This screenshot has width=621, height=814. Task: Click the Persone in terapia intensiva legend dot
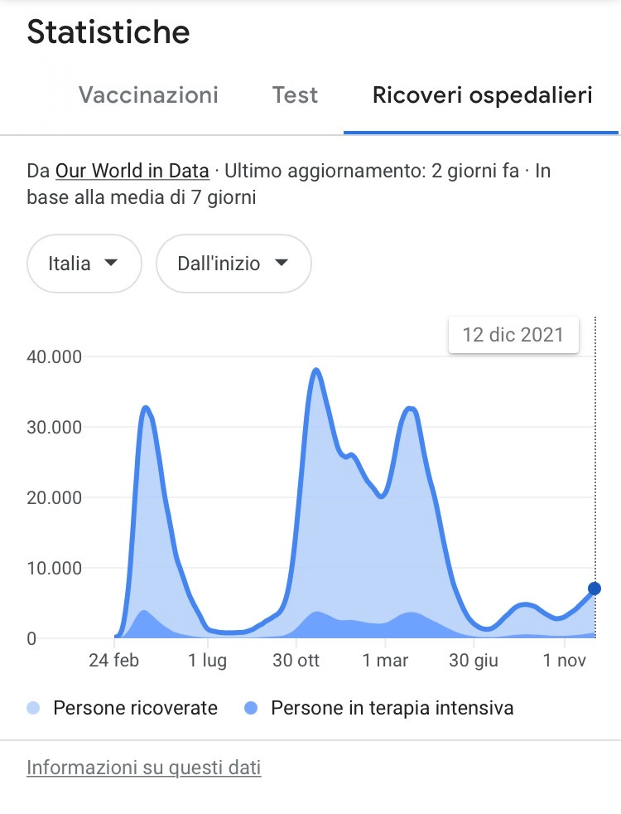tap(251, 708)
